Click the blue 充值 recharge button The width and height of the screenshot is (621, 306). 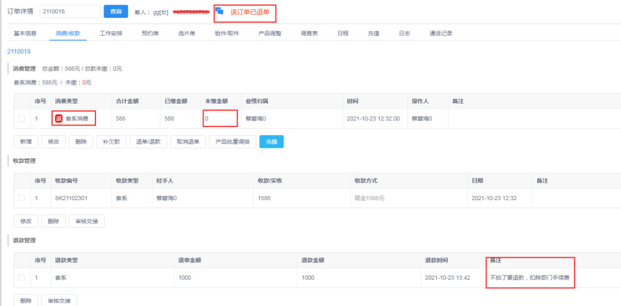coord(271,141)
